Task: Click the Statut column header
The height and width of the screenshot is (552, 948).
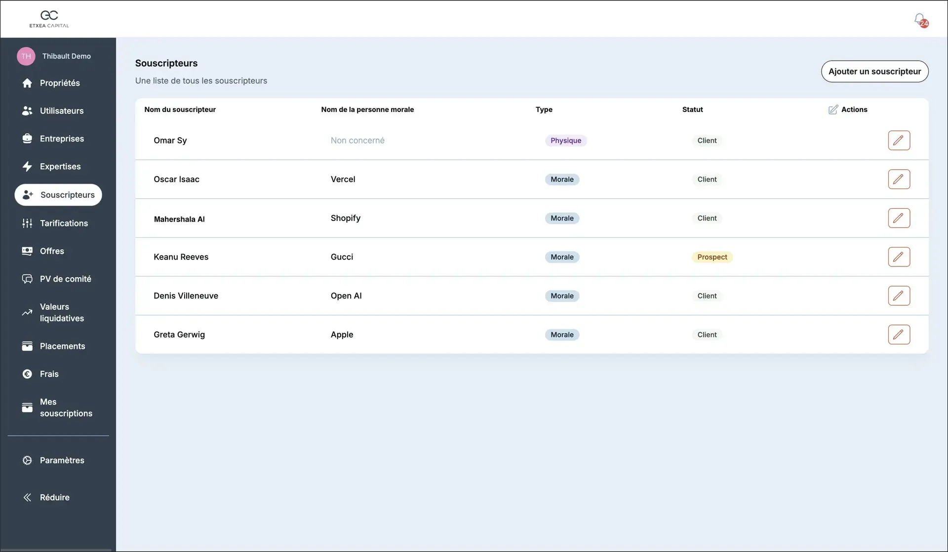Action: pos(692,110)
